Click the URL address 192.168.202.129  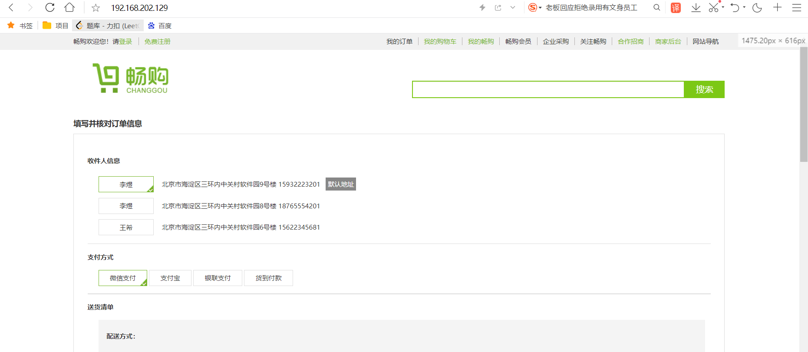point(139,8)
